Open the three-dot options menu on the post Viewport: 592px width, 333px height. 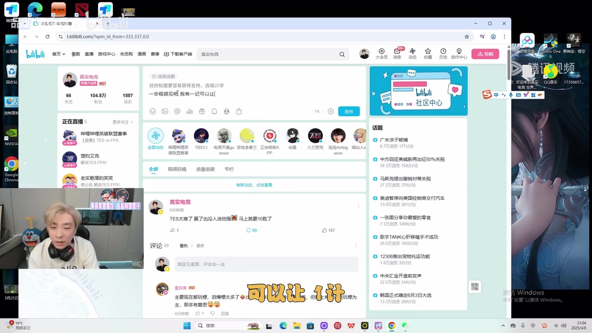[x=358, y=205]
